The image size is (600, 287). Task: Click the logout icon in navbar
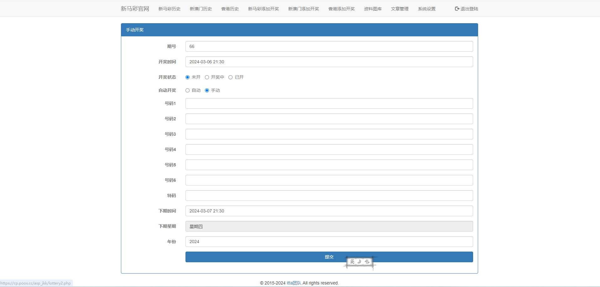click(457, 9)
